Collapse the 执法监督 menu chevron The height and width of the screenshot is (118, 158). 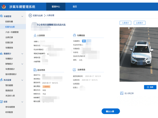[x=22, y=80]
